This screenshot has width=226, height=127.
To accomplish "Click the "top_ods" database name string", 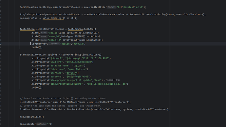I will (x=78, y=66).
